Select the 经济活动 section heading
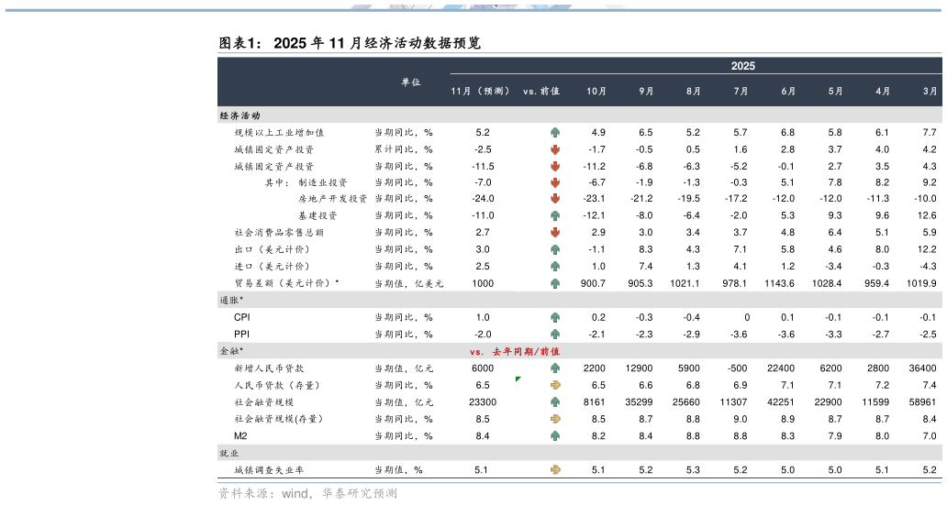The height and width of the screenshot is (505, 947). (x=240, y=116)
